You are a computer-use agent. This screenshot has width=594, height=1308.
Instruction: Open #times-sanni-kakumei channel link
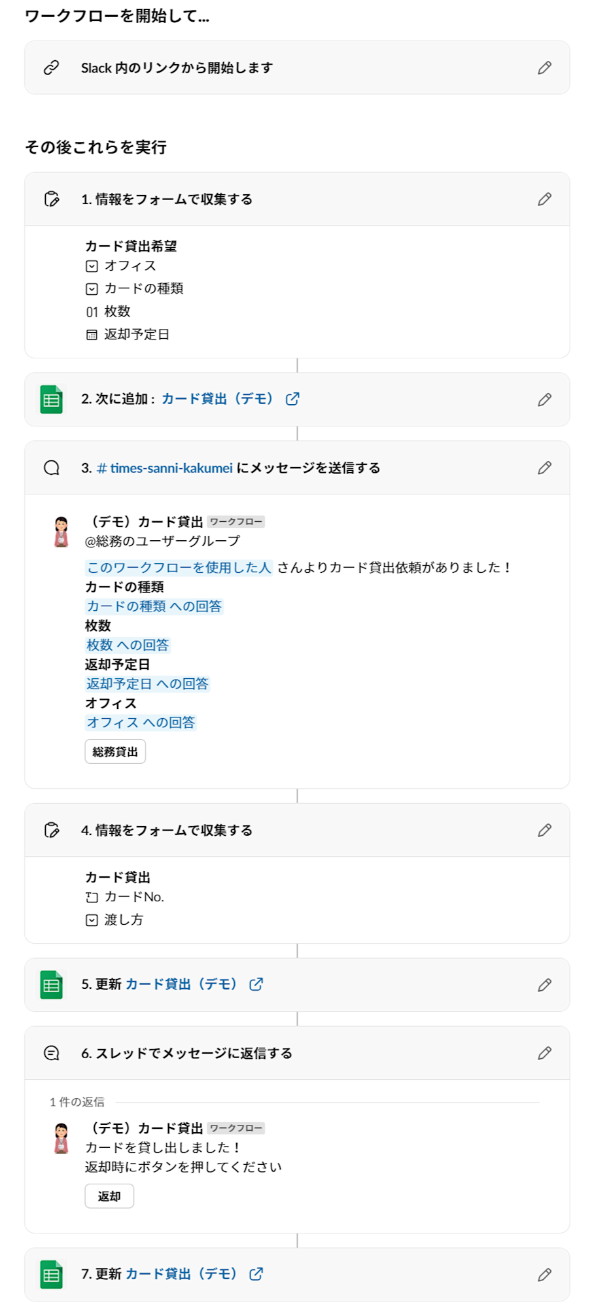click(165, 468)
